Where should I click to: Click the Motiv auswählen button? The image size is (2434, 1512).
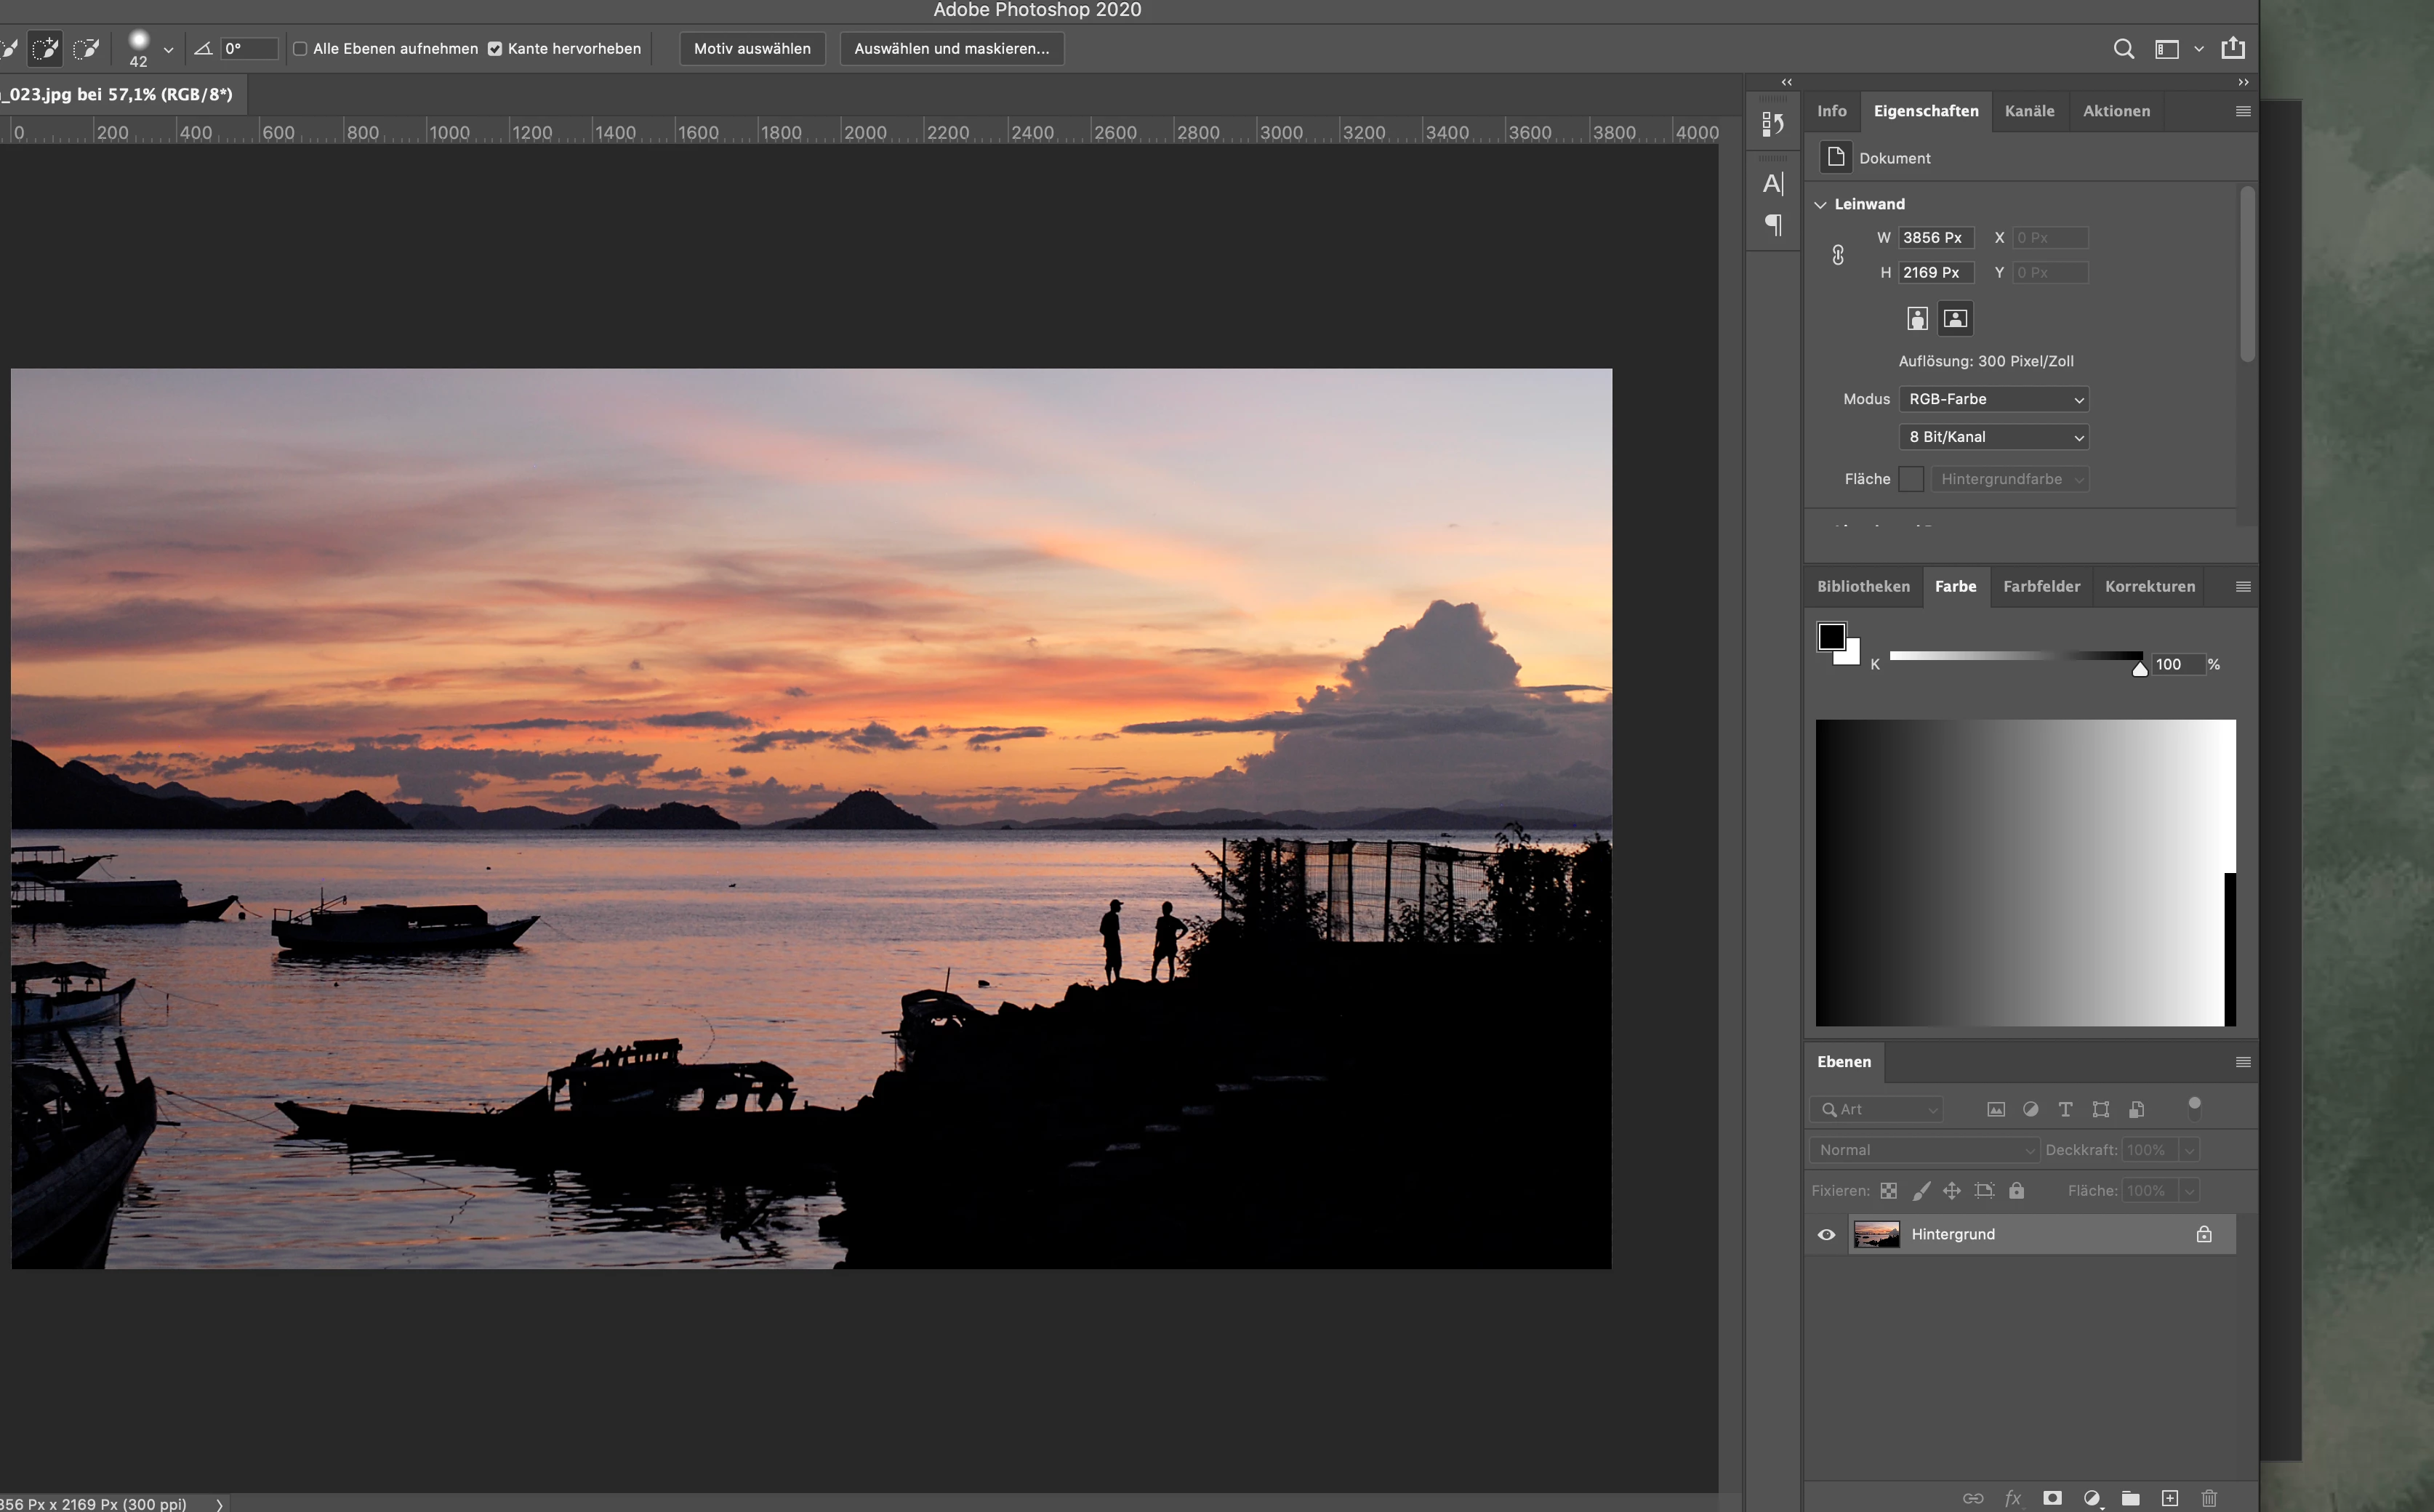752,48
